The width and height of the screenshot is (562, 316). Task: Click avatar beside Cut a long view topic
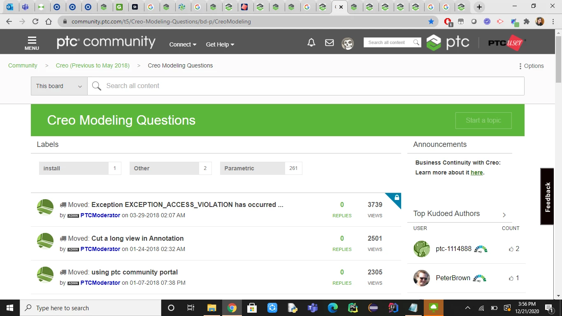coord(45,241)
